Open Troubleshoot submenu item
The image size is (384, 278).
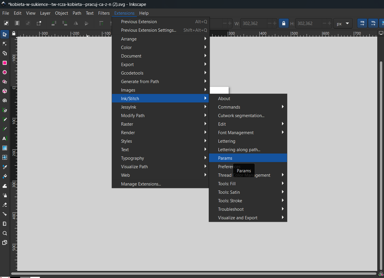[248, 209]
